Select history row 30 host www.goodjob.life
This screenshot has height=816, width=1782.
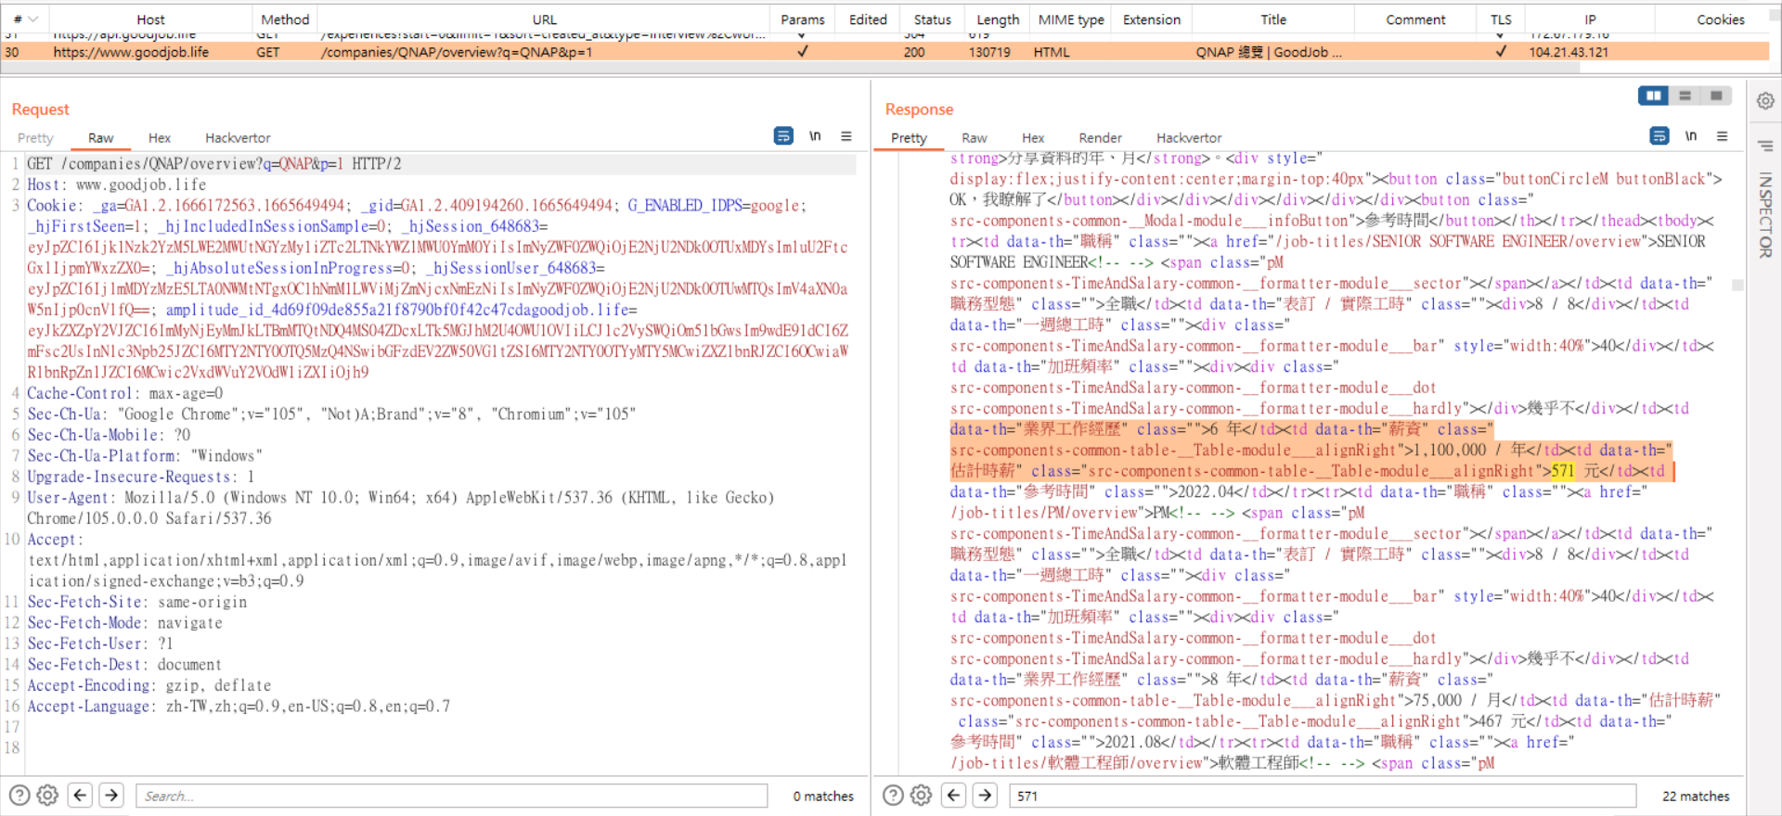click(x=131, y=52)
